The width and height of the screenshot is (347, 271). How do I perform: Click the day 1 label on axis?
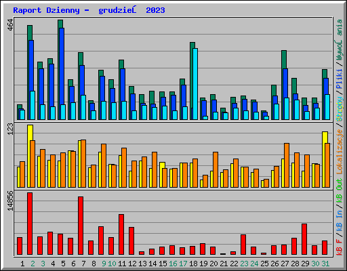click(x=22, y=264)
